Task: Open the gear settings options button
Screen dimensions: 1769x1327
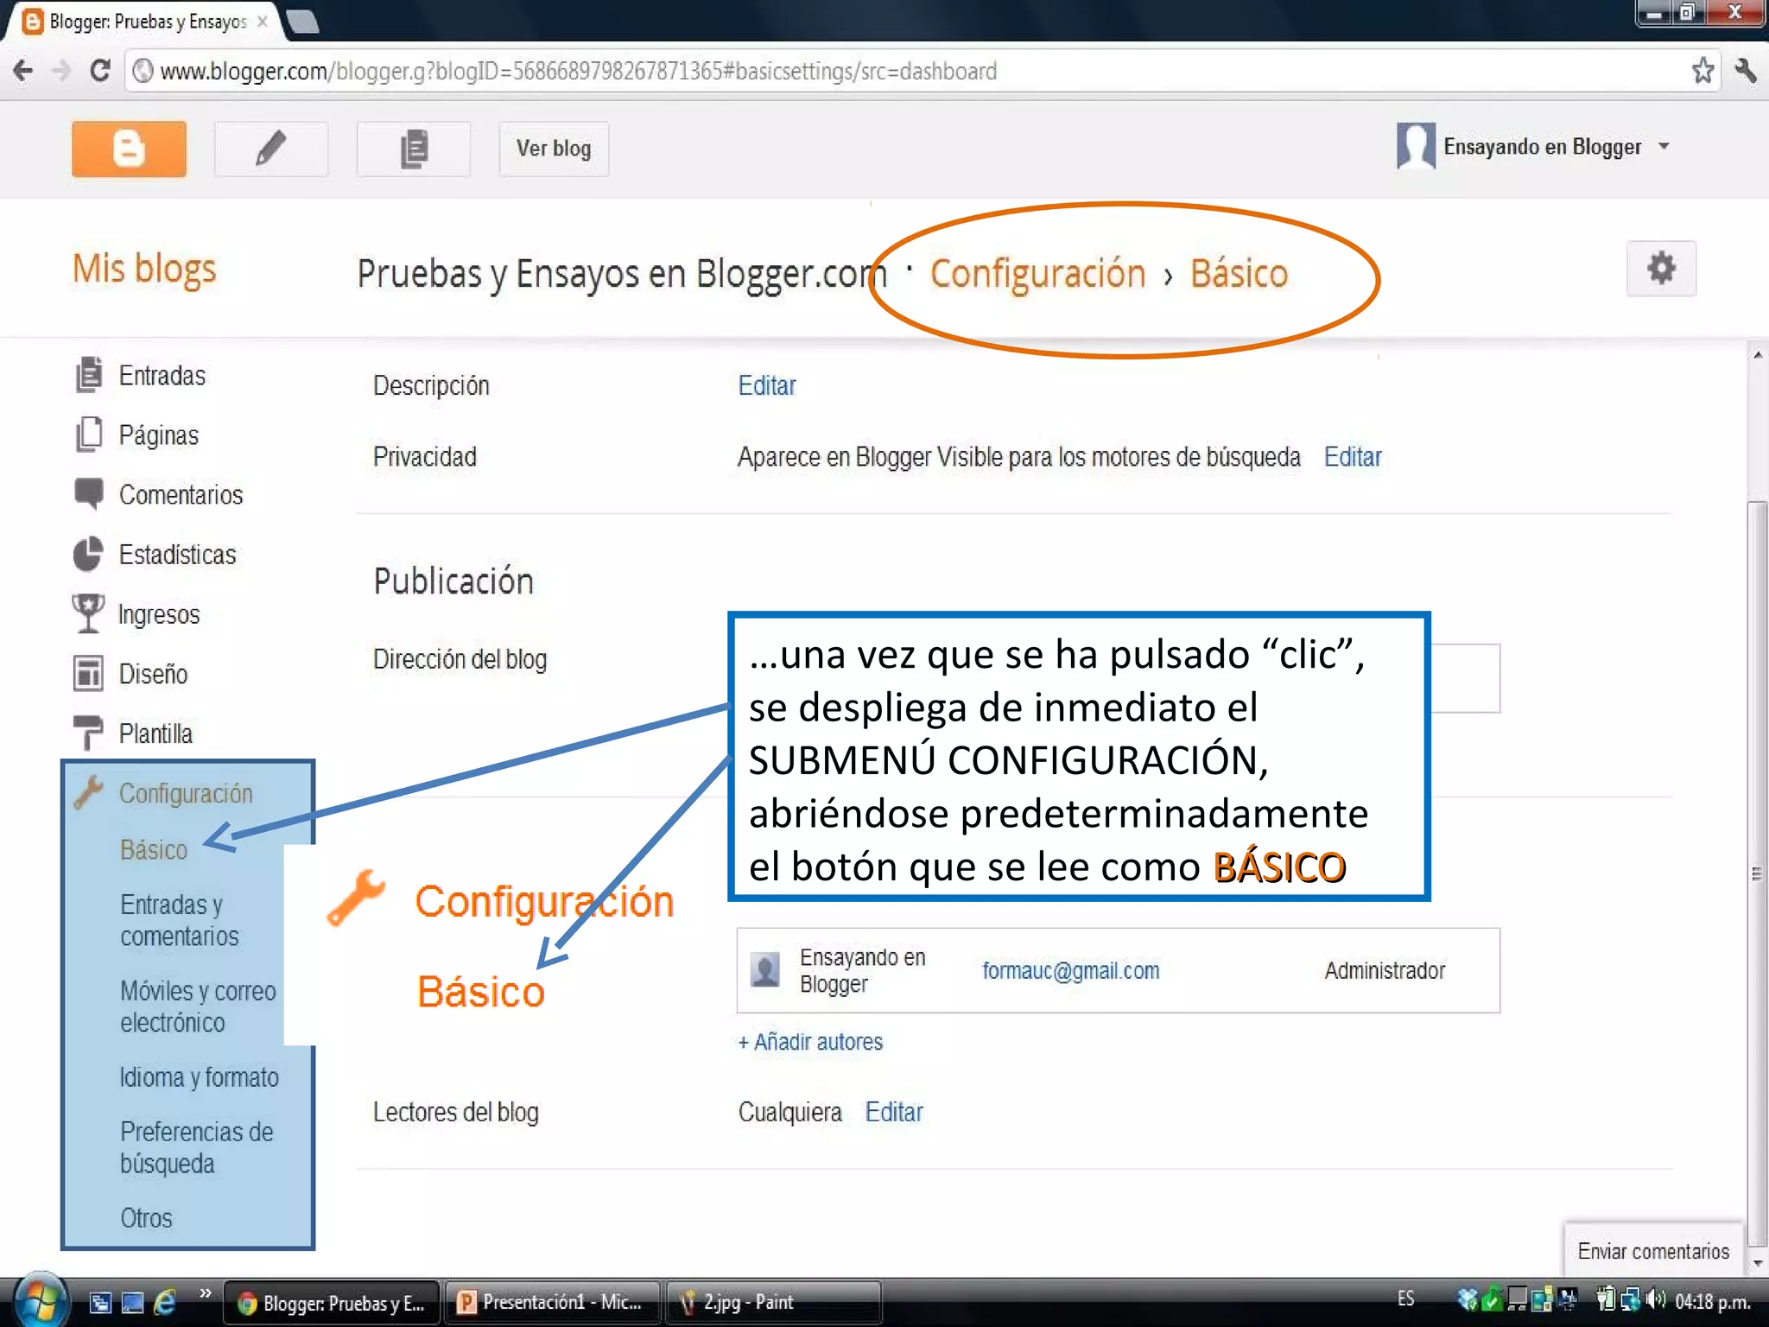Action: click(1661, 269)
